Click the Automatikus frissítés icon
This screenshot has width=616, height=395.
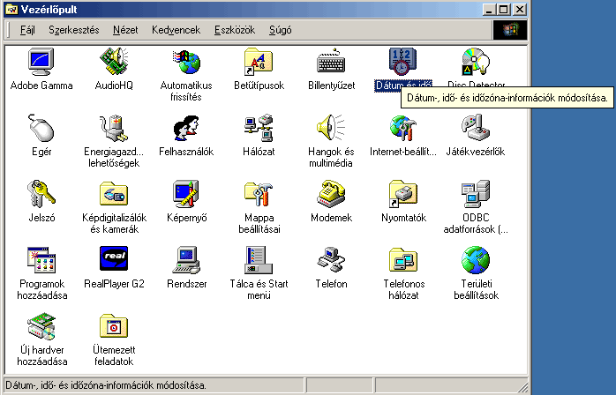tap(186, 63)
